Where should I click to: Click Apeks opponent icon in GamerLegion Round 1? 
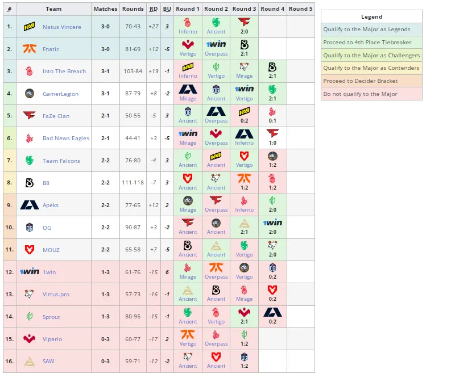click(188, 89)
